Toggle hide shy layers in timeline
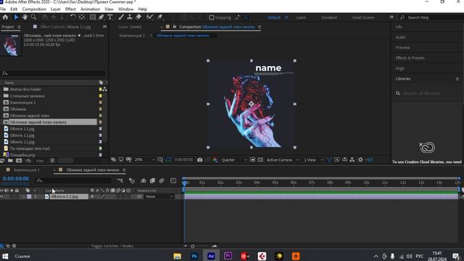This screenshot has width=464, height=261. (x=144, y=181)
